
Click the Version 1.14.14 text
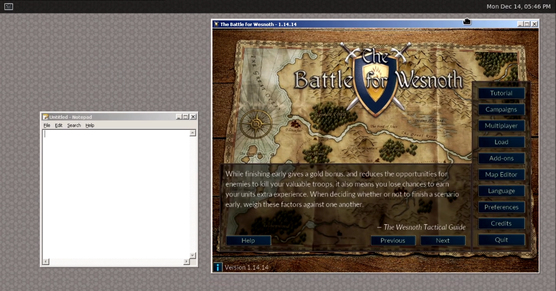[246, 267]
